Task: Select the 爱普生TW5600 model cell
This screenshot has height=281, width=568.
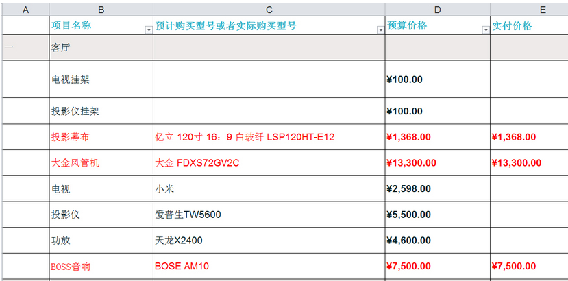Action: (x=269, y=215)
